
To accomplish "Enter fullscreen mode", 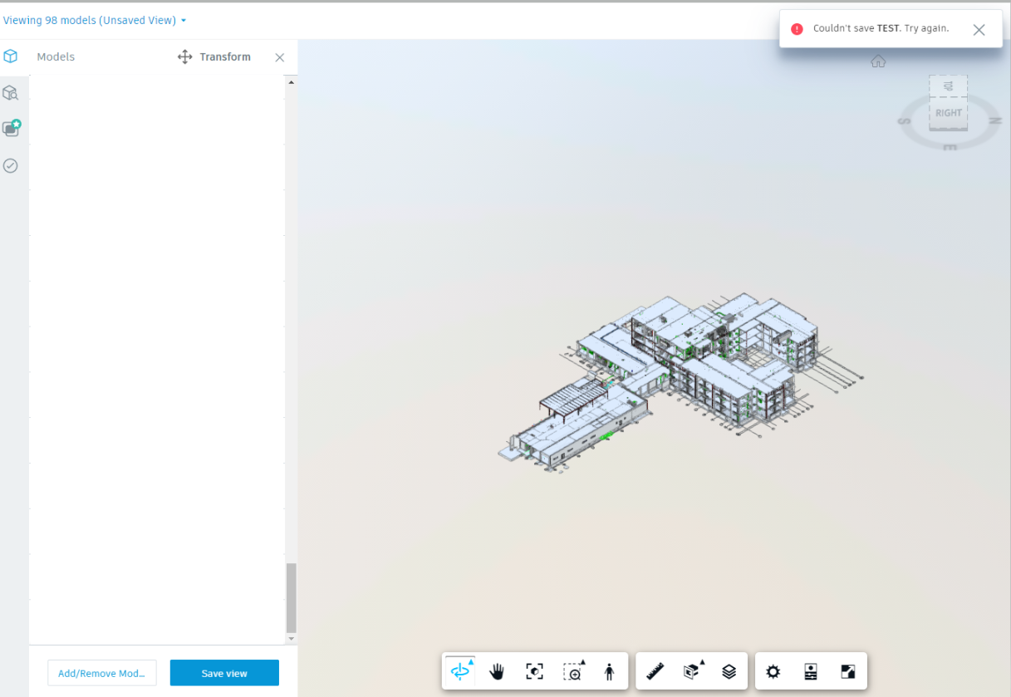I will click(847, 670).
